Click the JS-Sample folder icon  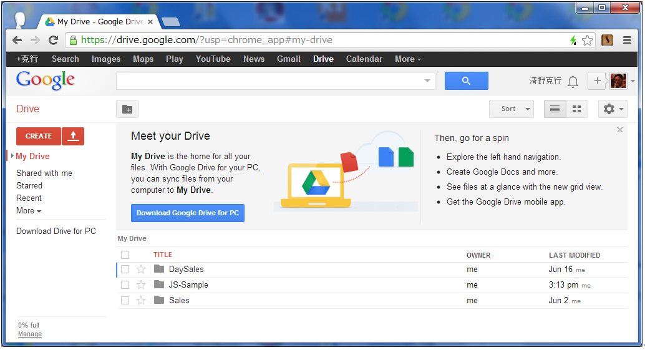coord(159,284)
